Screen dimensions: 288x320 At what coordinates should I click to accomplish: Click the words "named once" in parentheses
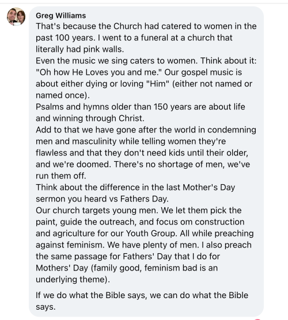60,96
